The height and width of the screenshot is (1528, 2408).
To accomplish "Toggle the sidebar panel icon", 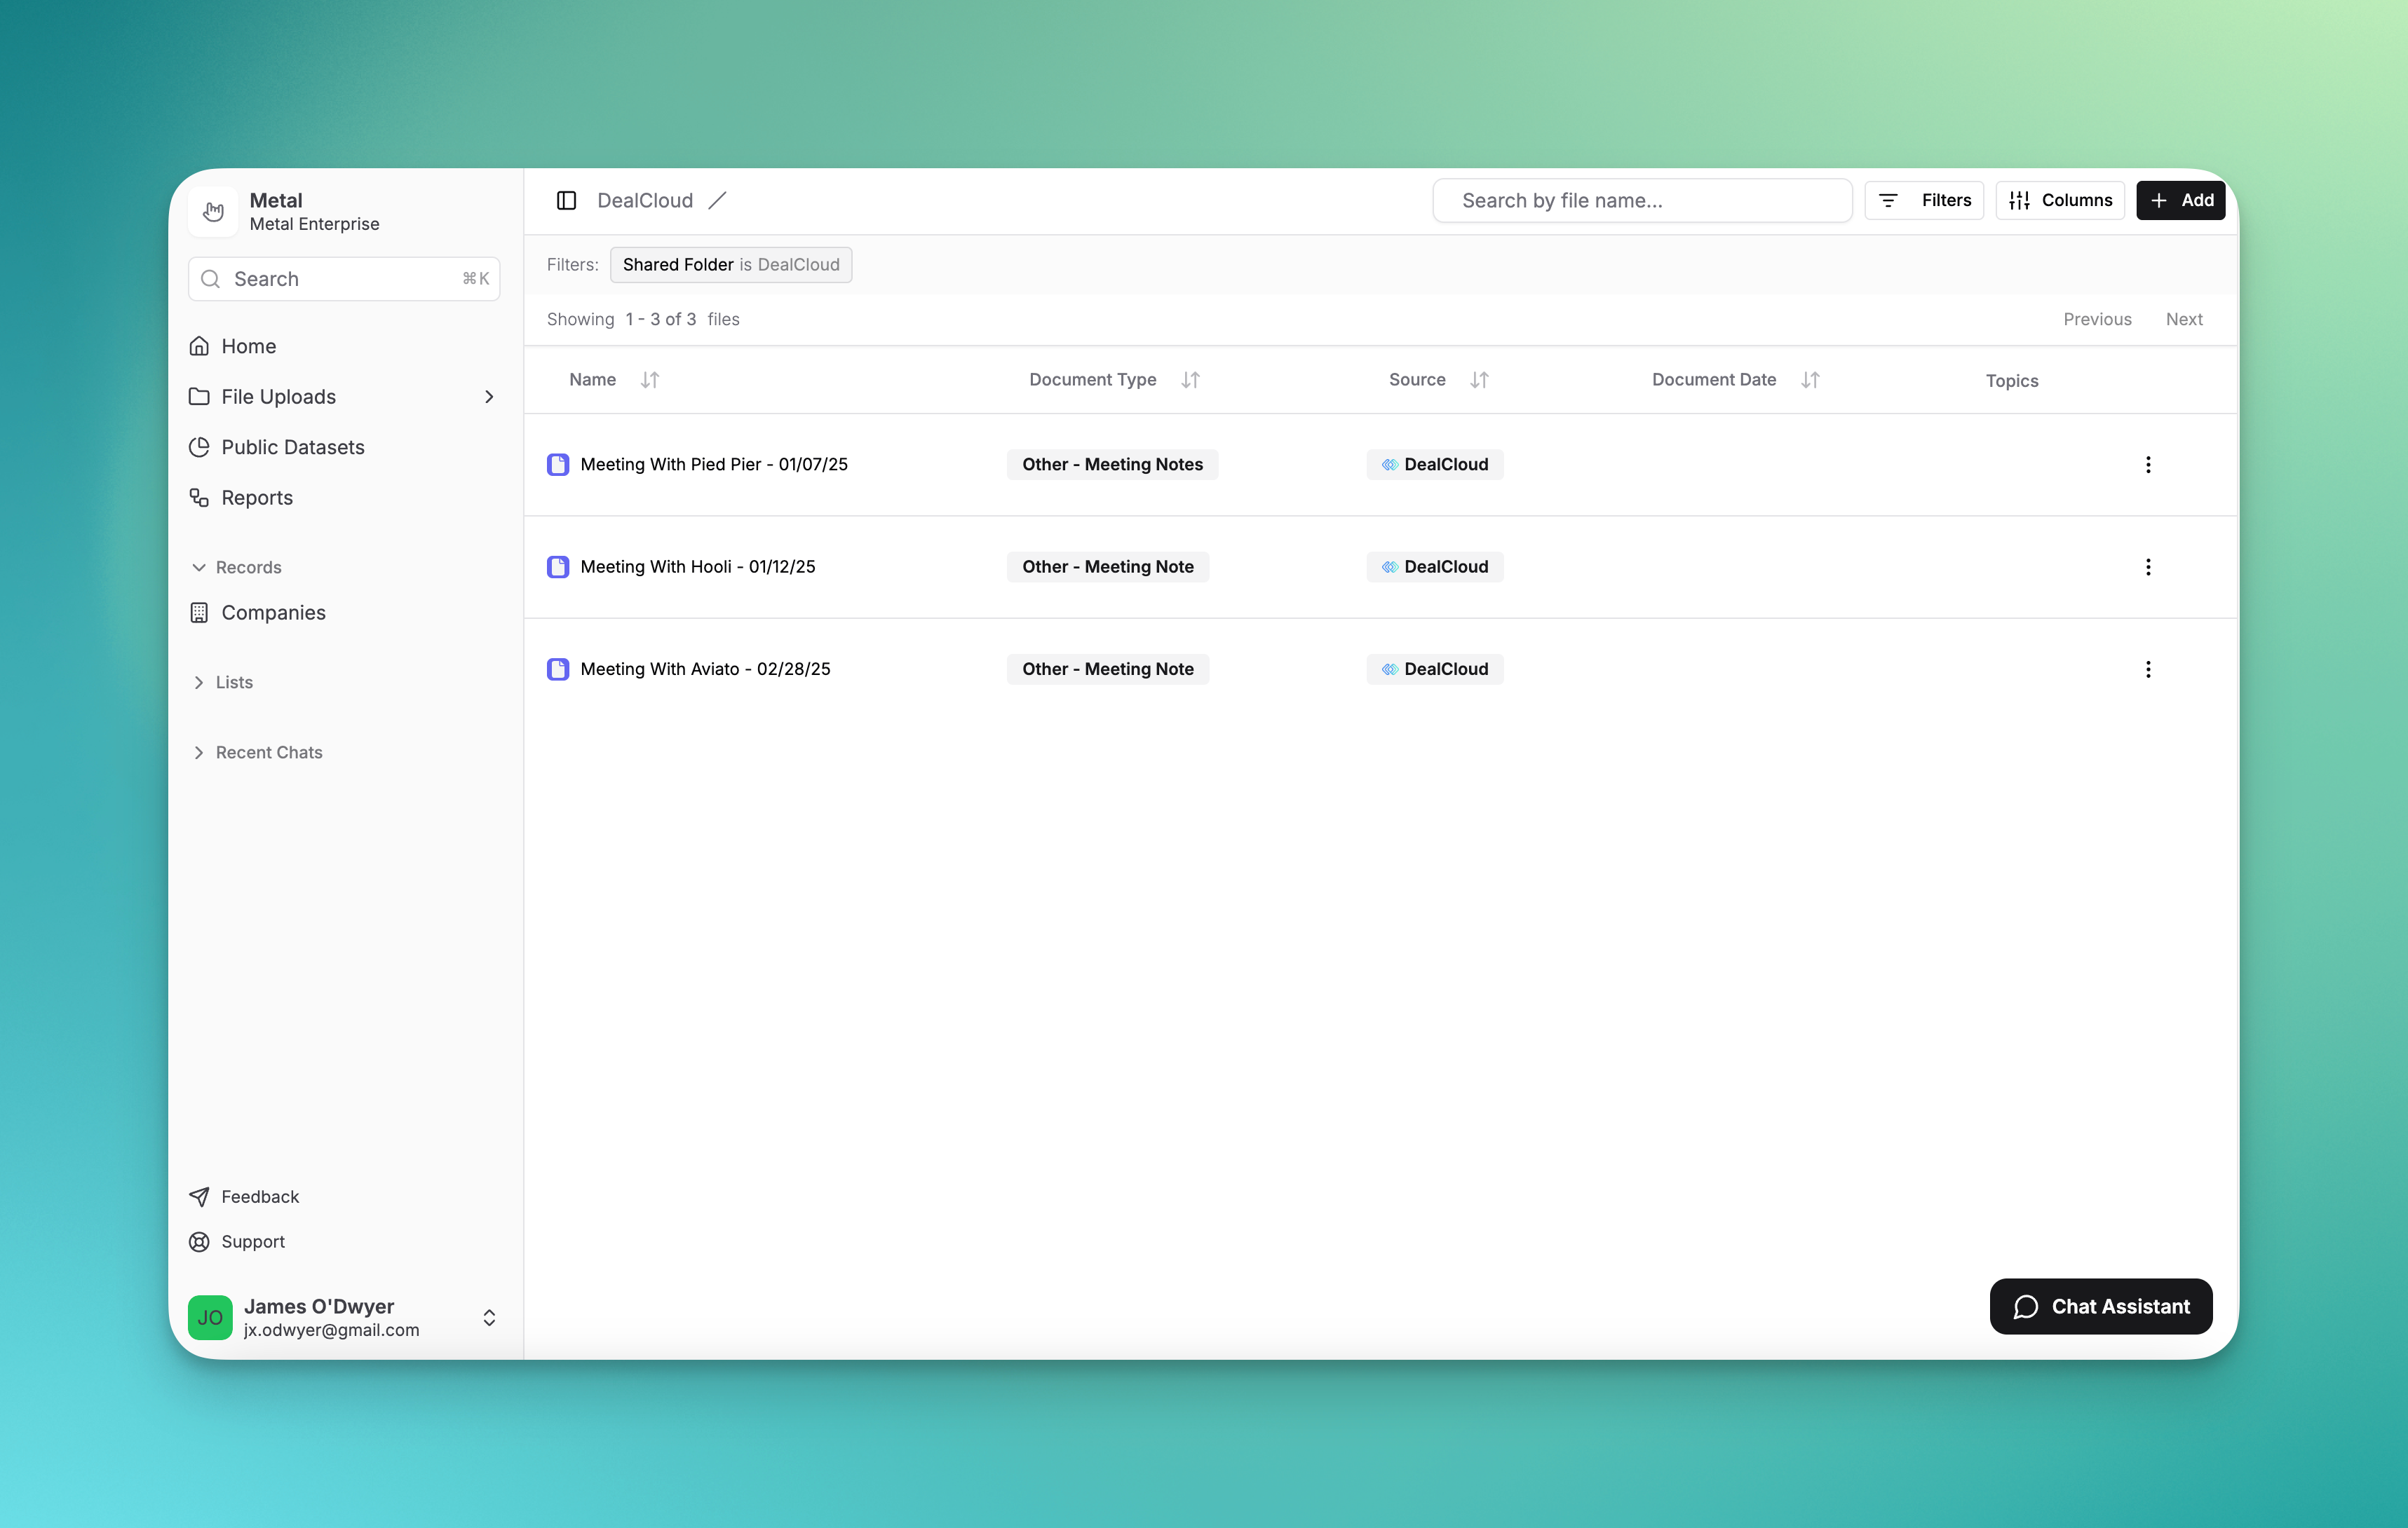I will 566,200.
